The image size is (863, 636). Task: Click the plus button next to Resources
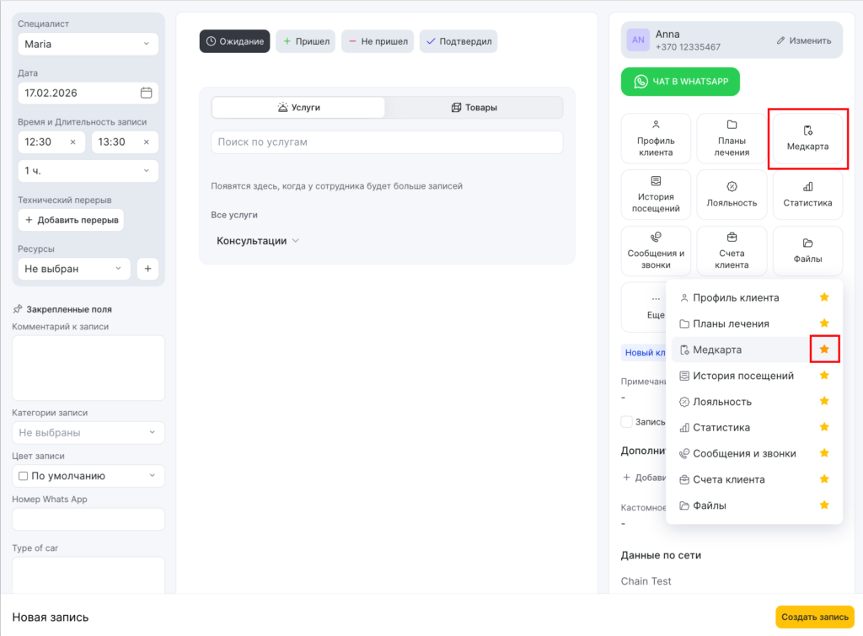[147, 269]
